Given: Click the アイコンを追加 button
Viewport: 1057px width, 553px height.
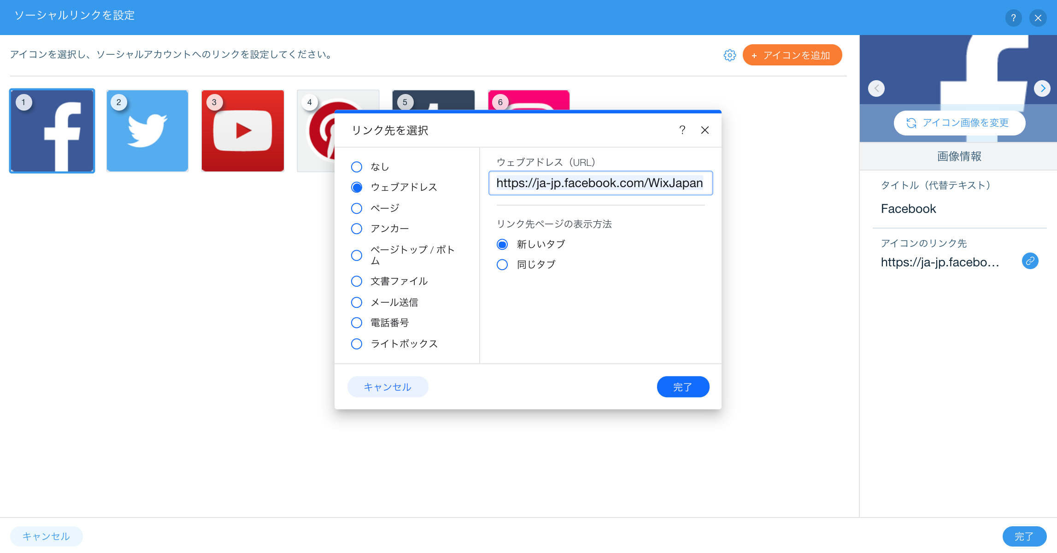Looking at the screenshot, I should [x=792, y=55].
